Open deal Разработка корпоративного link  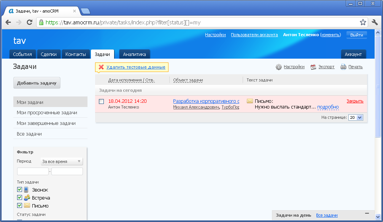tap(206, 101)
